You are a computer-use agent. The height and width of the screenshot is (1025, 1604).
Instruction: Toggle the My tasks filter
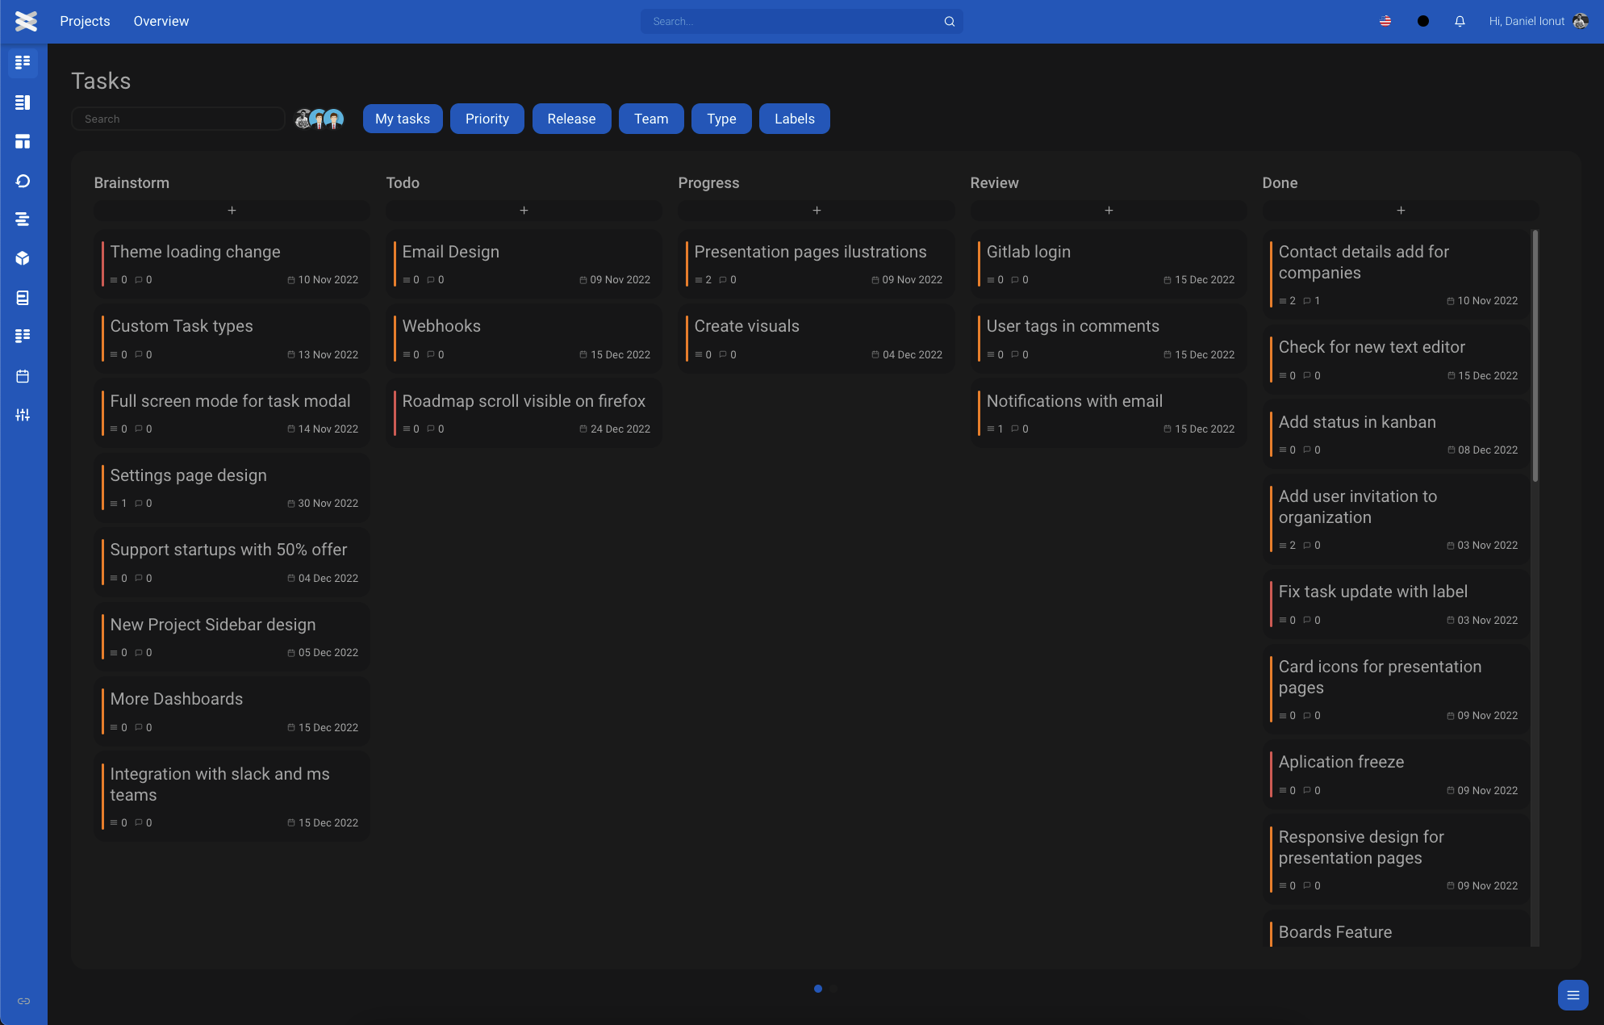pyautogui.click(x=403, y=119)
